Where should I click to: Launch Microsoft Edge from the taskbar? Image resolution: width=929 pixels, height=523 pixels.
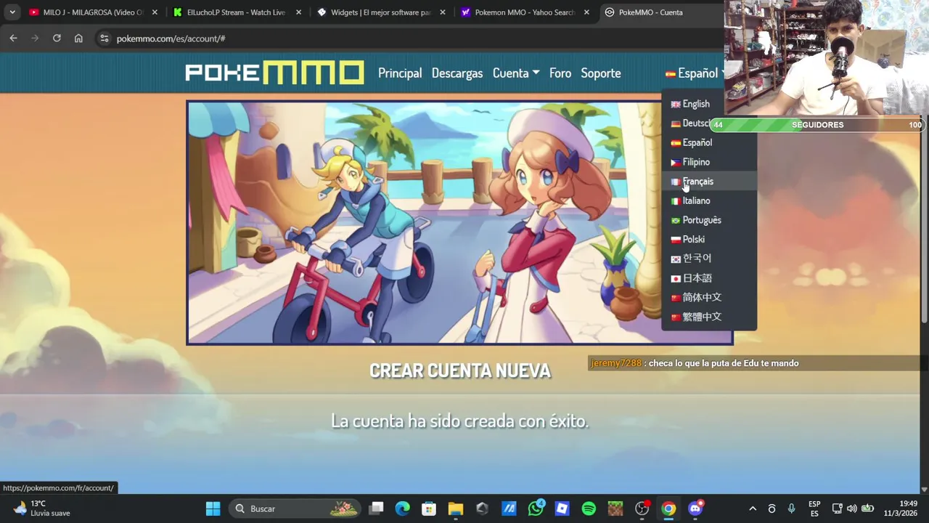pos(403,508)
